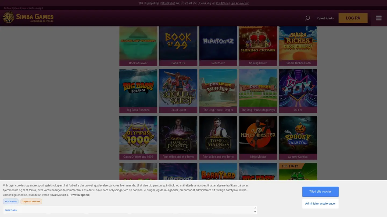Click the cookie list scroll-up arrow
387x217 pixels.
[255, 208]
